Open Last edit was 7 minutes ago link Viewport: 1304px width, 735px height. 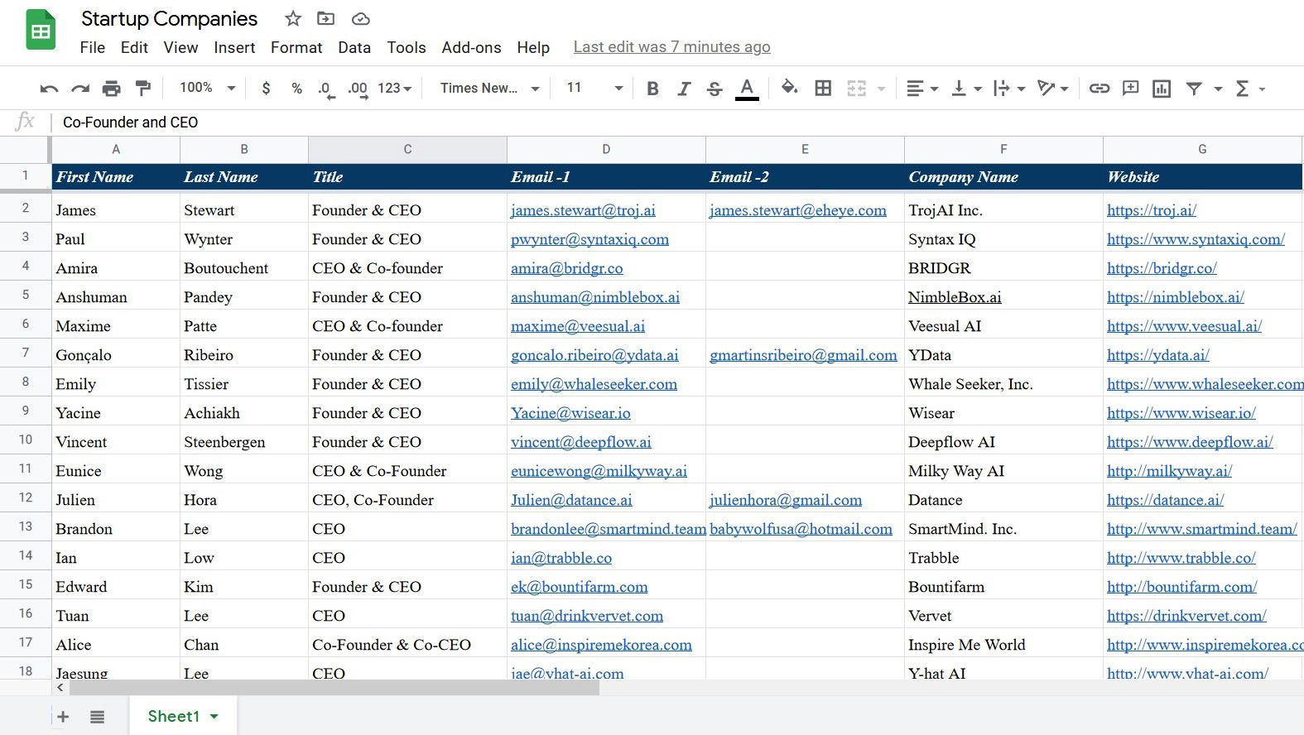click(x=672, y=47)
